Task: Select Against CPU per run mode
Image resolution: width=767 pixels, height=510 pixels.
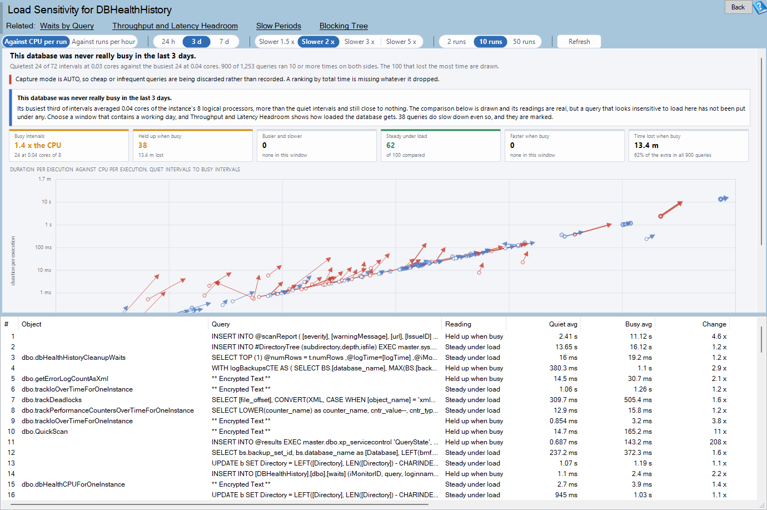Action: click(36, 42)
